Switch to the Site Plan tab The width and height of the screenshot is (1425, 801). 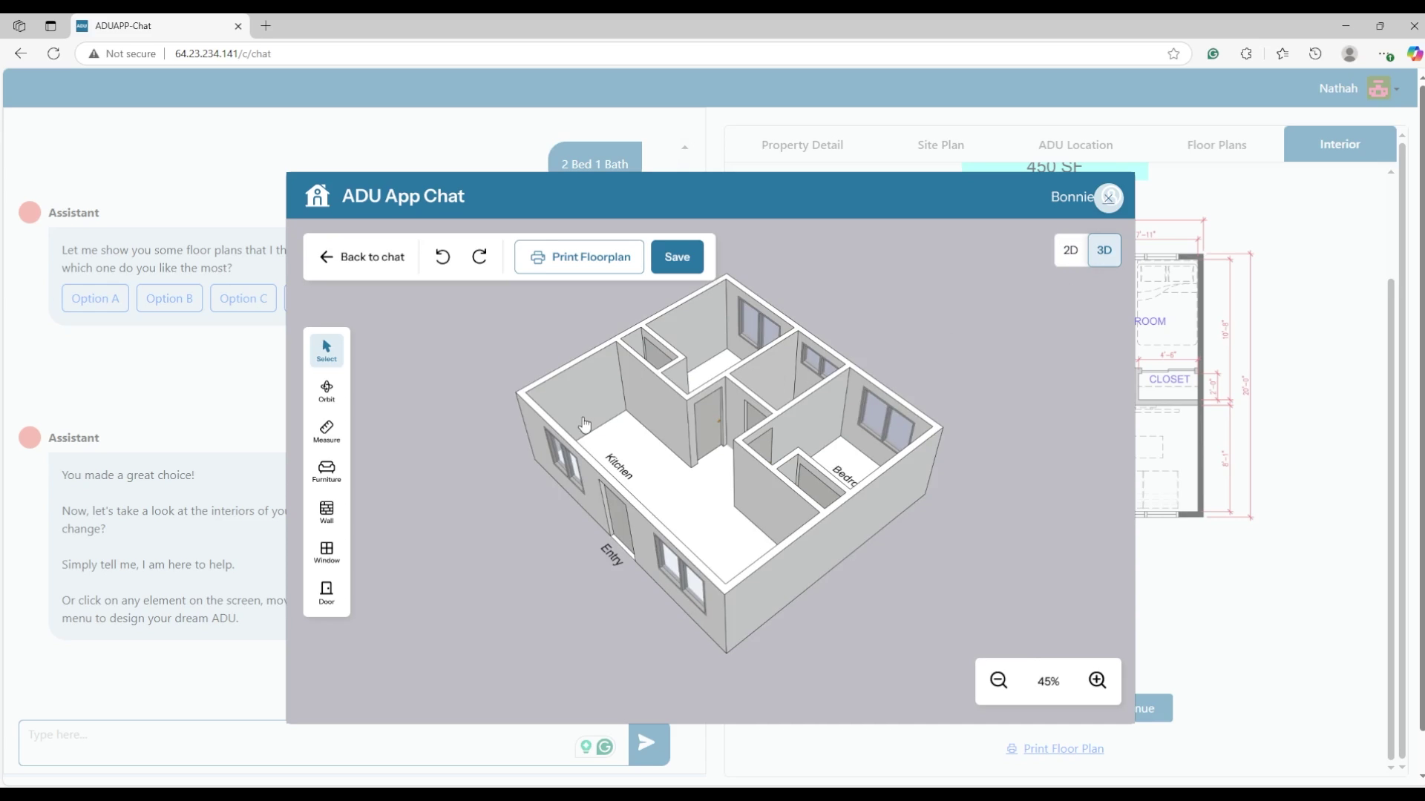click(x=940, y=145)
